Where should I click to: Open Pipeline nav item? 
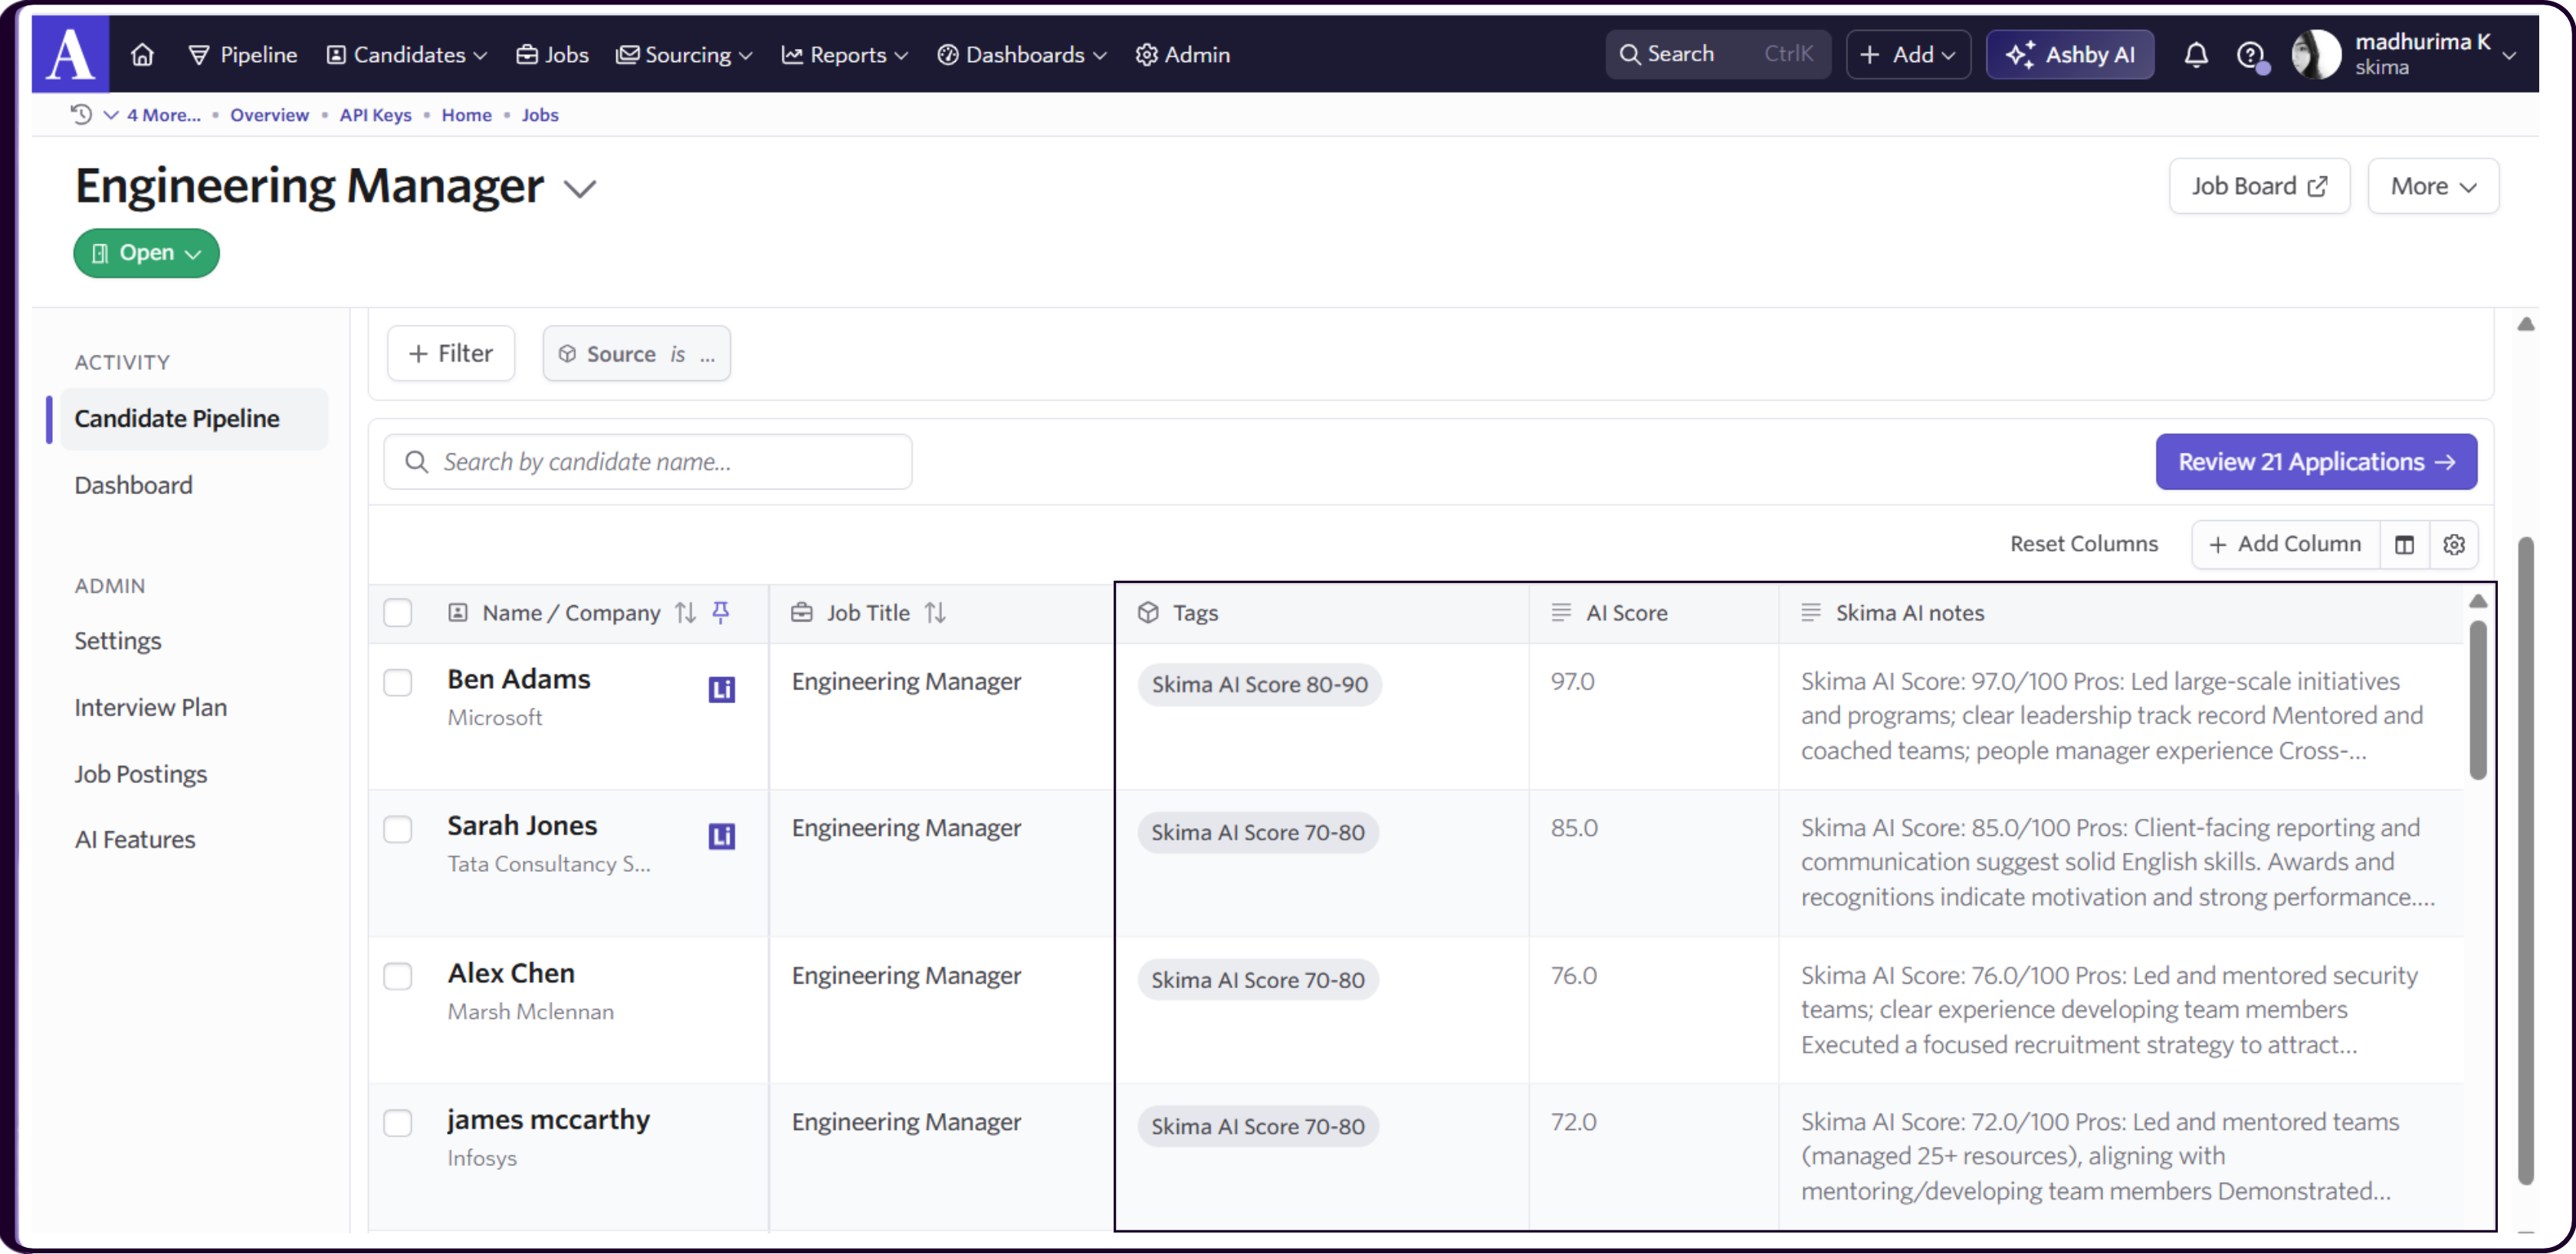[x=243, y=54]
